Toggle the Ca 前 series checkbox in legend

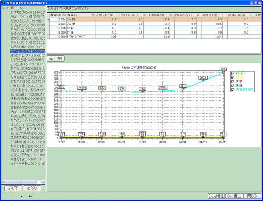coord(233,74)
